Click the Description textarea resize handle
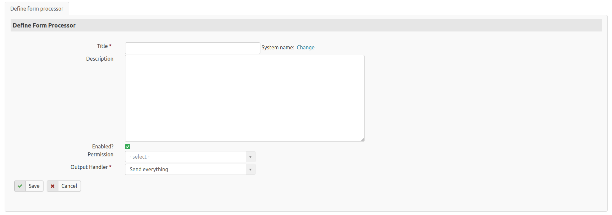 pos(362,139)
